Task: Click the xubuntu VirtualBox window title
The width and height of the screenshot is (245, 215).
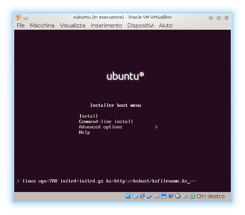Action: [x=122, y=17]
